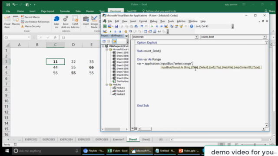The width and height of the screenshot is (278, 156).
Task: Open the Debug menu in VBA editor
Action: point(153,21)
